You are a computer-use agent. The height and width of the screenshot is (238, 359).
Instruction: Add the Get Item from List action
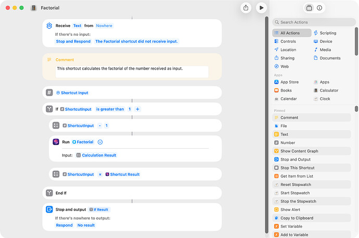tap(298, 176)
